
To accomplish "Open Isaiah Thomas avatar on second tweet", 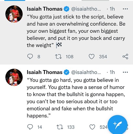I will click(14, 77).
